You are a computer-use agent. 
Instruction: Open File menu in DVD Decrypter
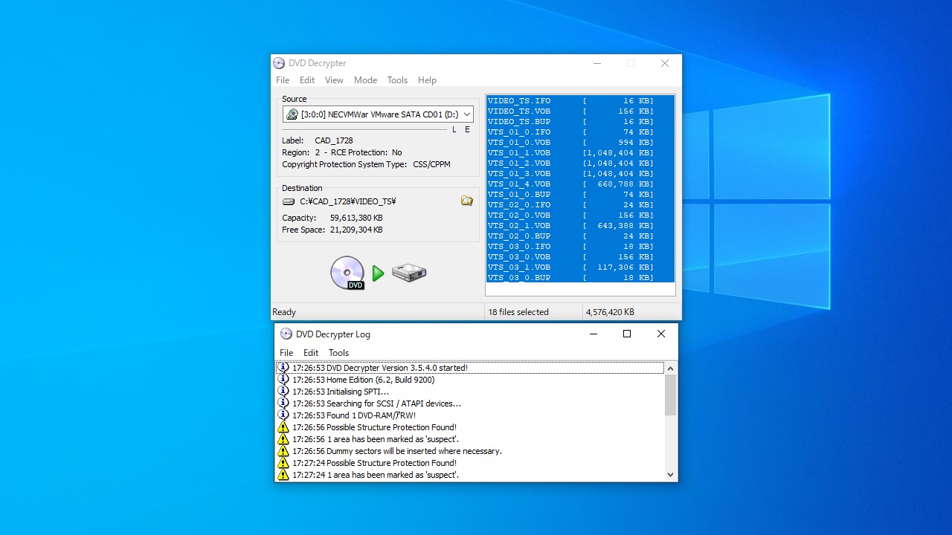283,80
